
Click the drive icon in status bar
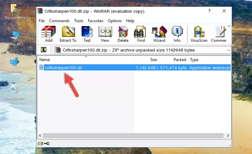coord(40,144)
